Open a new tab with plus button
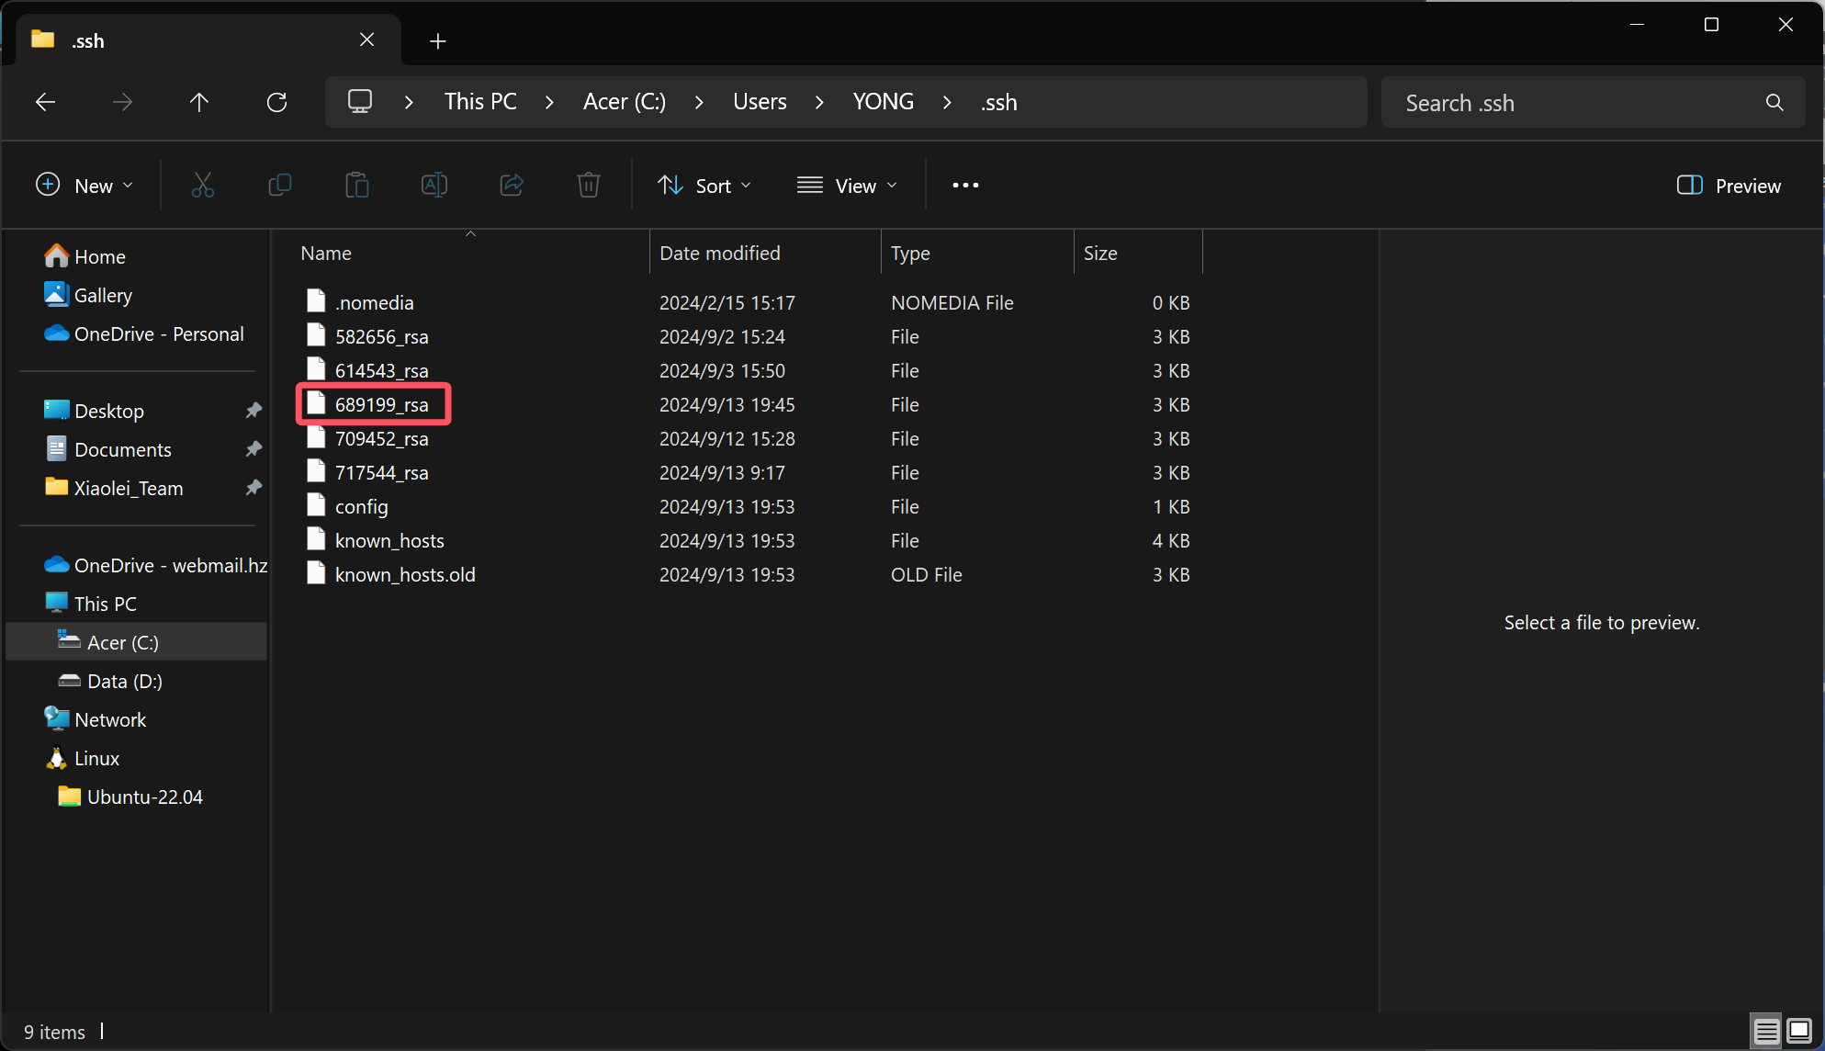 (x=438, y=40)
